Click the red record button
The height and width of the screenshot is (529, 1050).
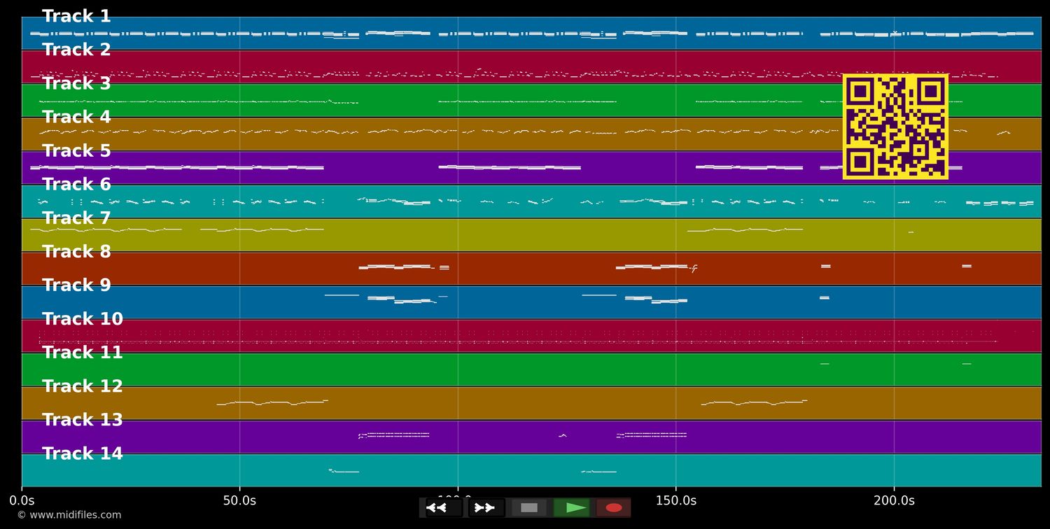pyautogui.click(x=614, y=507)
